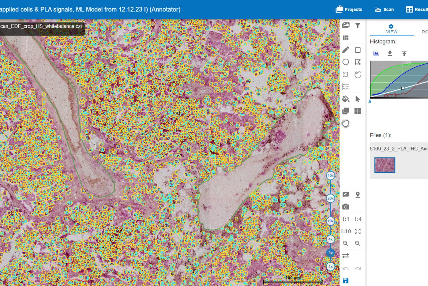Viewport: 428px width, 286px height.
Task: Set zoom ratio to 1:10
Action: tap(345, 231)
